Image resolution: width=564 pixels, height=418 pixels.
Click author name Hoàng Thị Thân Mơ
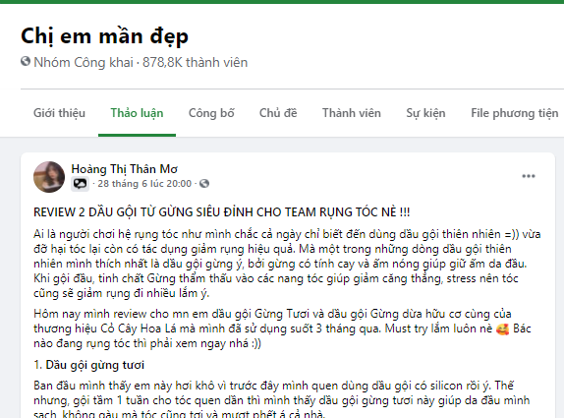pos(125,169)
